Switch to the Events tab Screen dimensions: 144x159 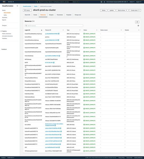(35, 15)
